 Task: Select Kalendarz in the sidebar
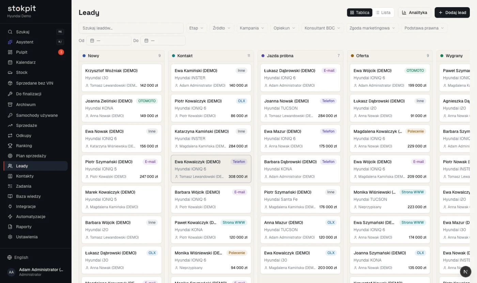click(x=35, y=63)
